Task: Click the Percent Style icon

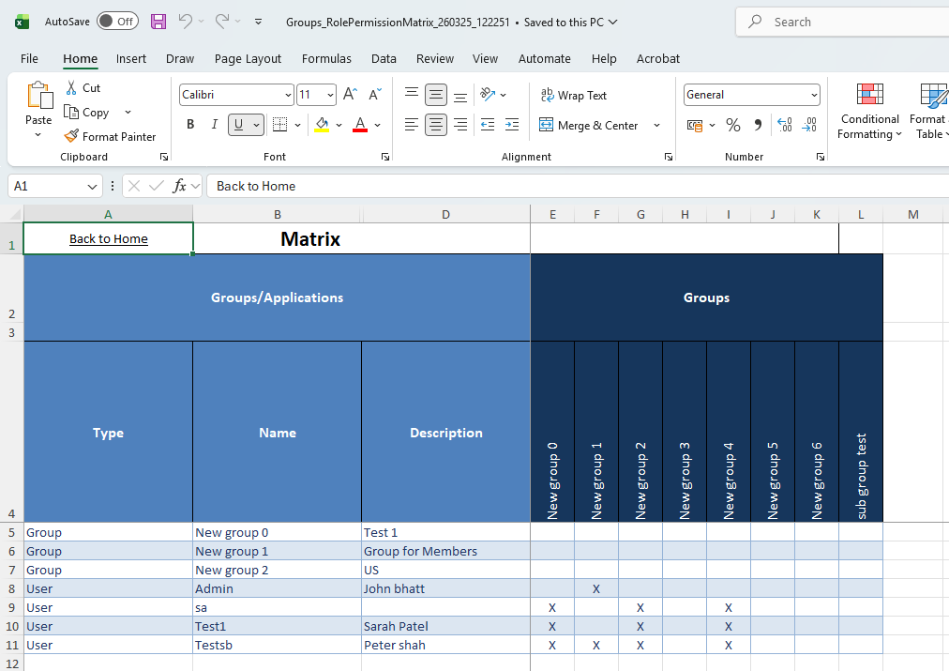Action: coord(733,125)
